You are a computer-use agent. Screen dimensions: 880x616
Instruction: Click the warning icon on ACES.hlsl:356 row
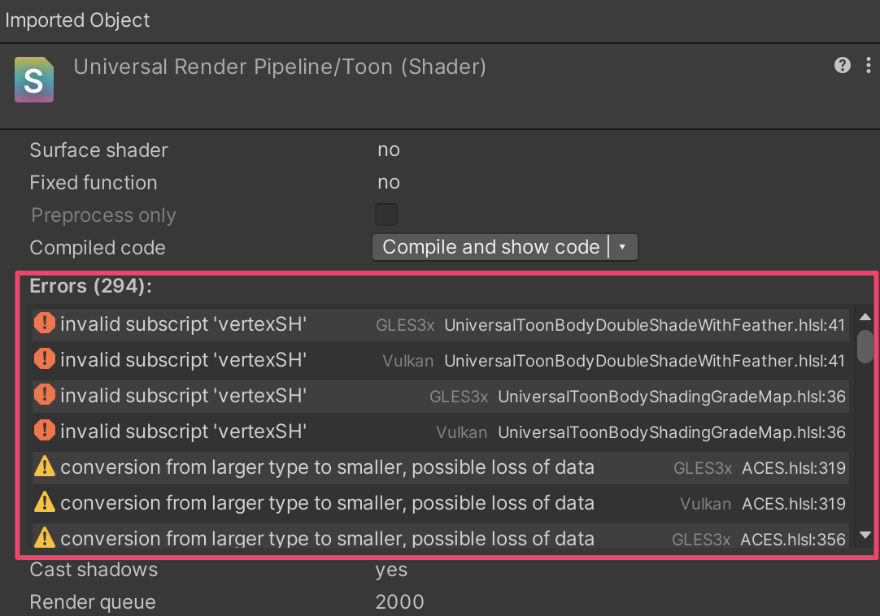click(46, 537)
